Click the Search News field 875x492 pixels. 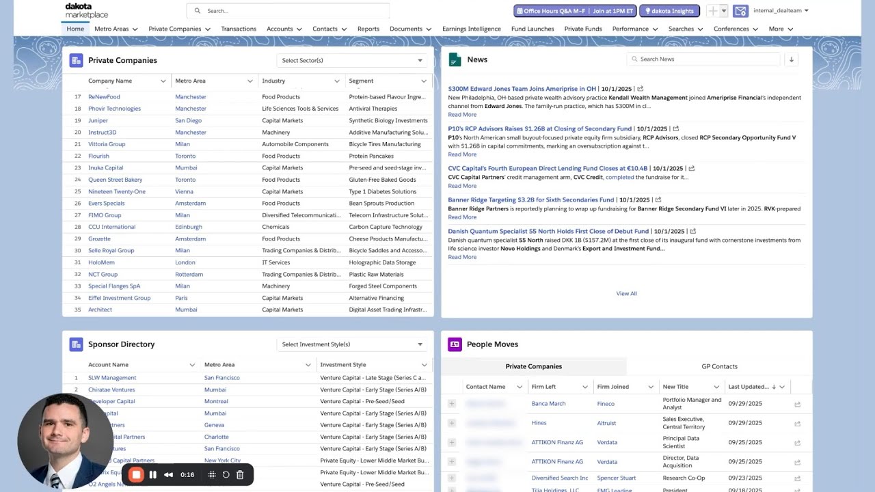point(703,59)
